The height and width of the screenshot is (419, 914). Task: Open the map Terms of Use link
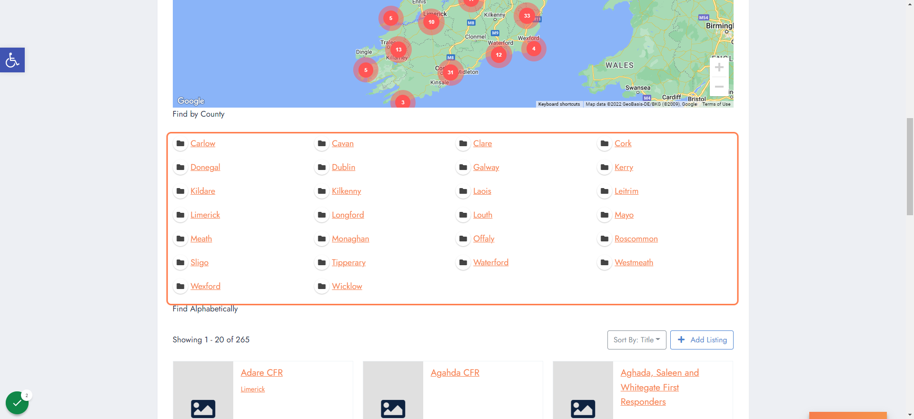tap(716, 104)
